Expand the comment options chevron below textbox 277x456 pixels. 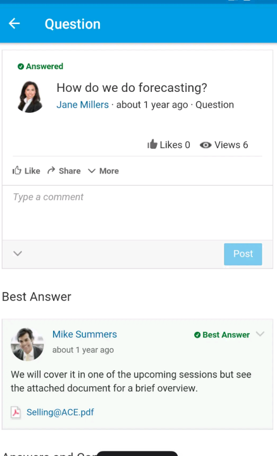click(x=18, y=253)
